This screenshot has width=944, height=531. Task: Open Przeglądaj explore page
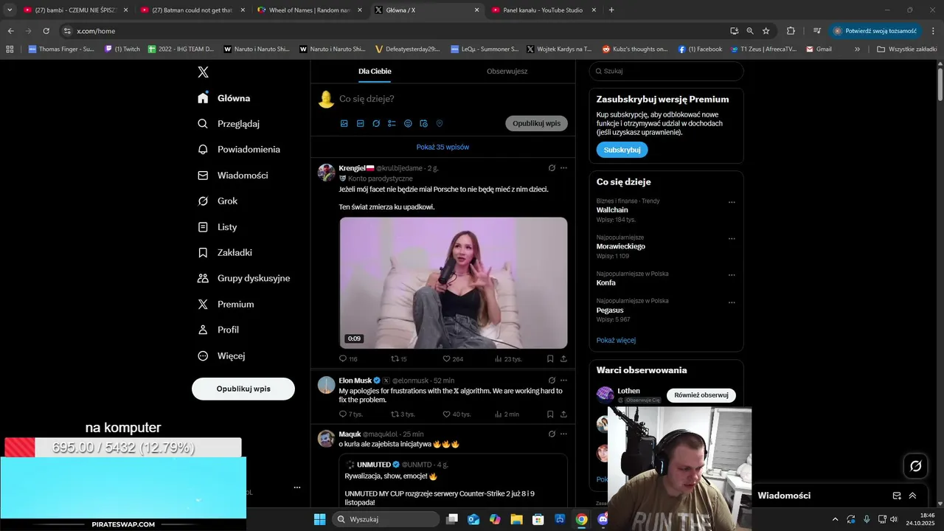229,124
